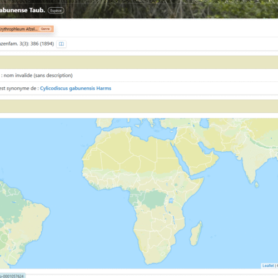Screen dimensions: 278x278
Task: Click Lake Victoria on the map
Action: (171, 201)
